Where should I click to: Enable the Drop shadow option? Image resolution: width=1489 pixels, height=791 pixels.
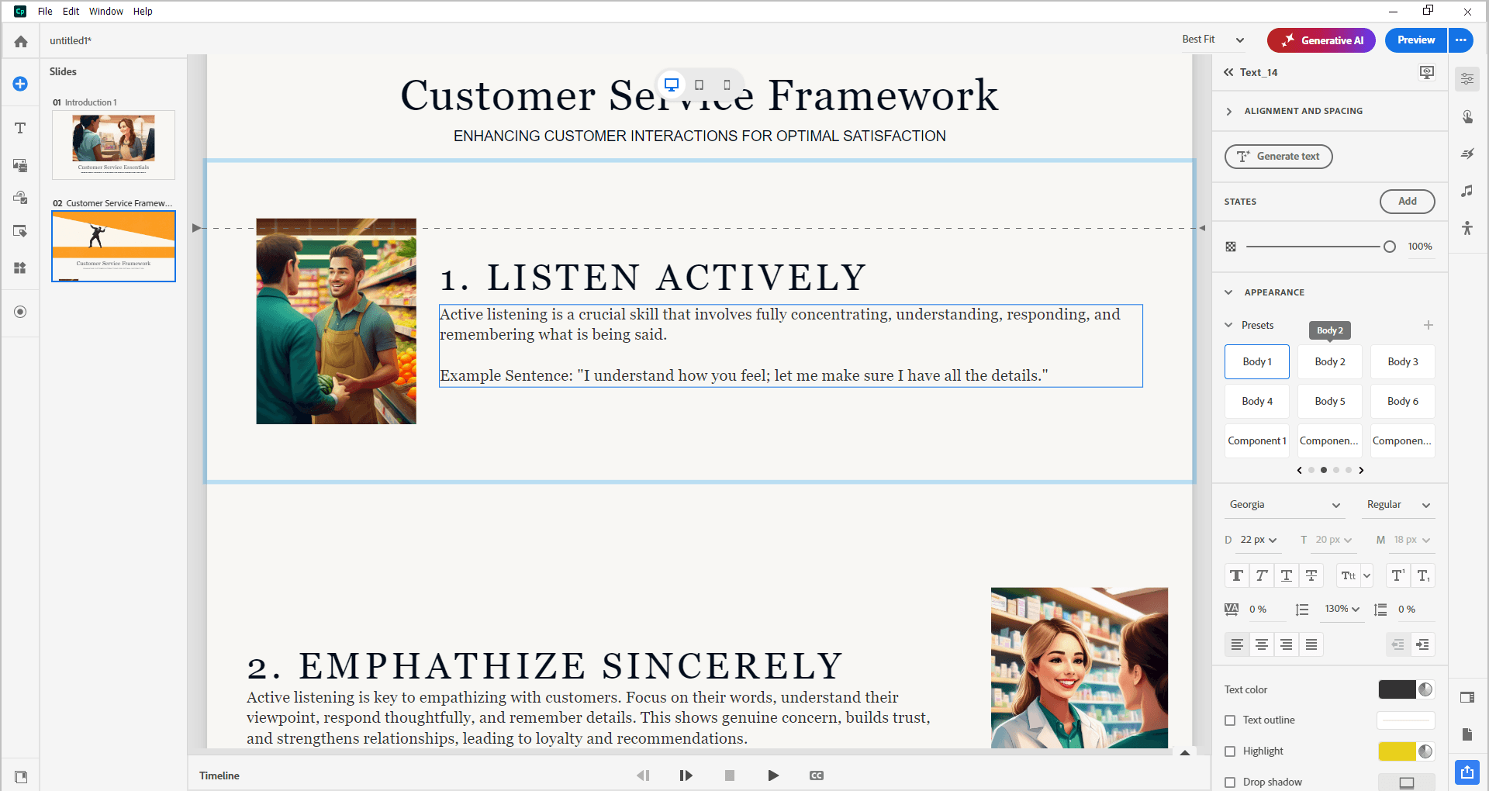(x=1230, y=782)
